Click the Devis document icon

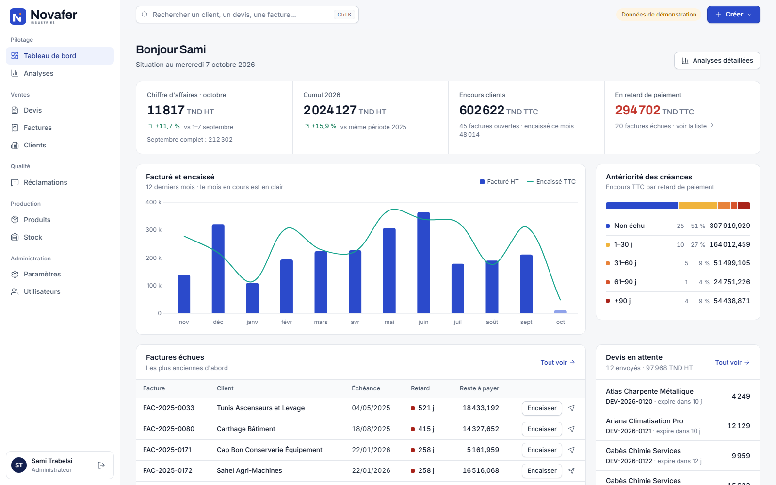[x=15, y=110]
